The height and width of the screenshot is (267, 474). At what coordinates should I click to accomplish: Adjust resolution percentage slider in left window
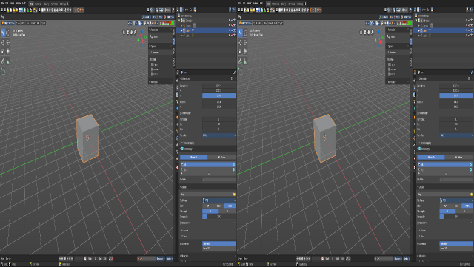point(219,95)
